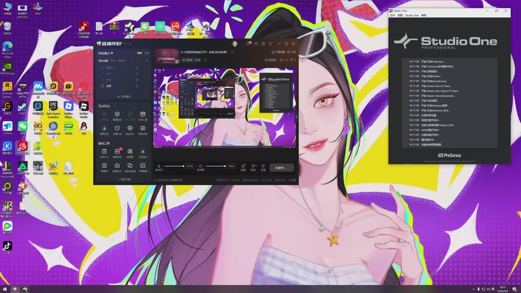
Task: Select the blue K Kugou music icon
Action: pyautogui.click(x=7, y=148)
